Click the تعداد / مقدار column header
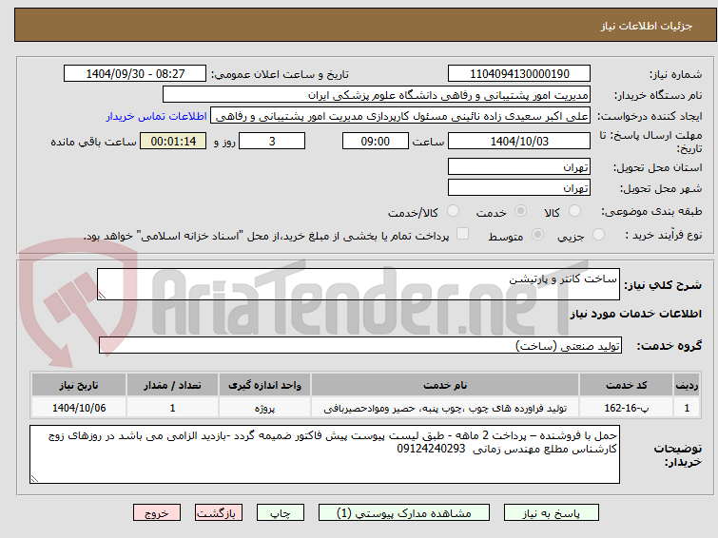 (x=173, y=385)
